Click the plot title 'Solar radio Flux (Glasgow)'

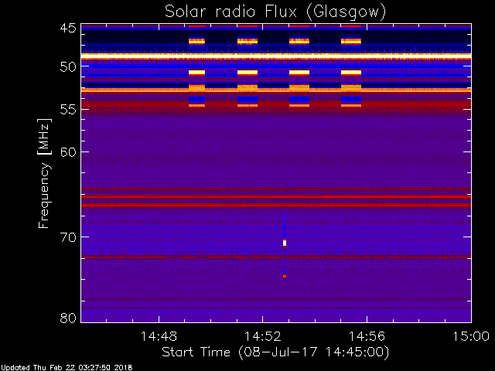pos(275,12)
